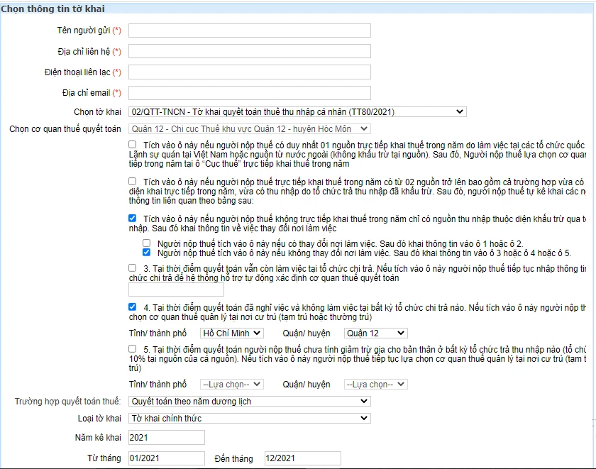Image resolution: width=596 pixels, height=469 pixels.
Task: Open the Chọn tờ khai dropdown
Action: [297, 111]
